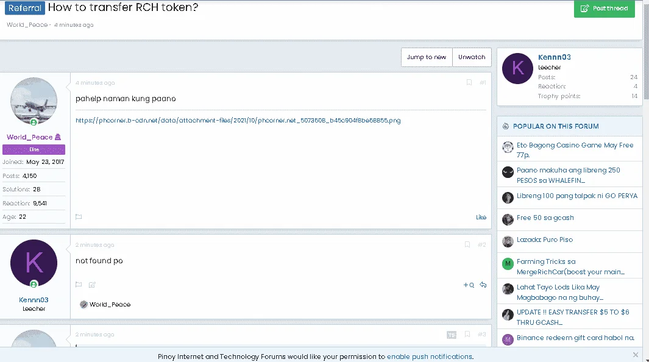Edit Kennn03's post with pencil icon
649x362 pixels.
(x=92, y=285)
